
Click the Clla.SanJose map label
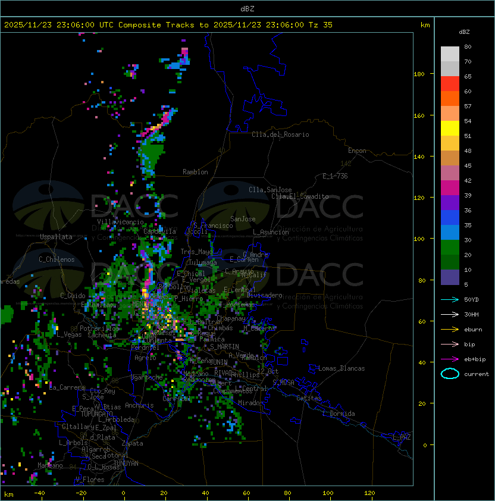270,190
